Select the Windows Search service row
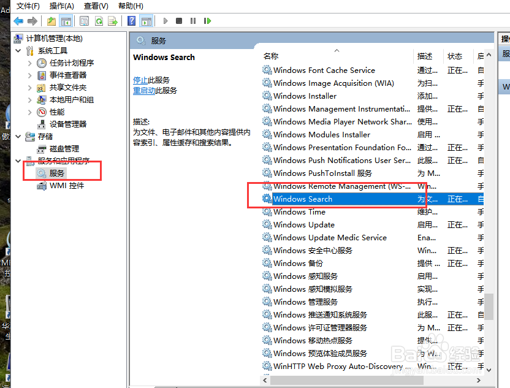Image resolution: width=510 pixels, height=388 pixels. 373,199
